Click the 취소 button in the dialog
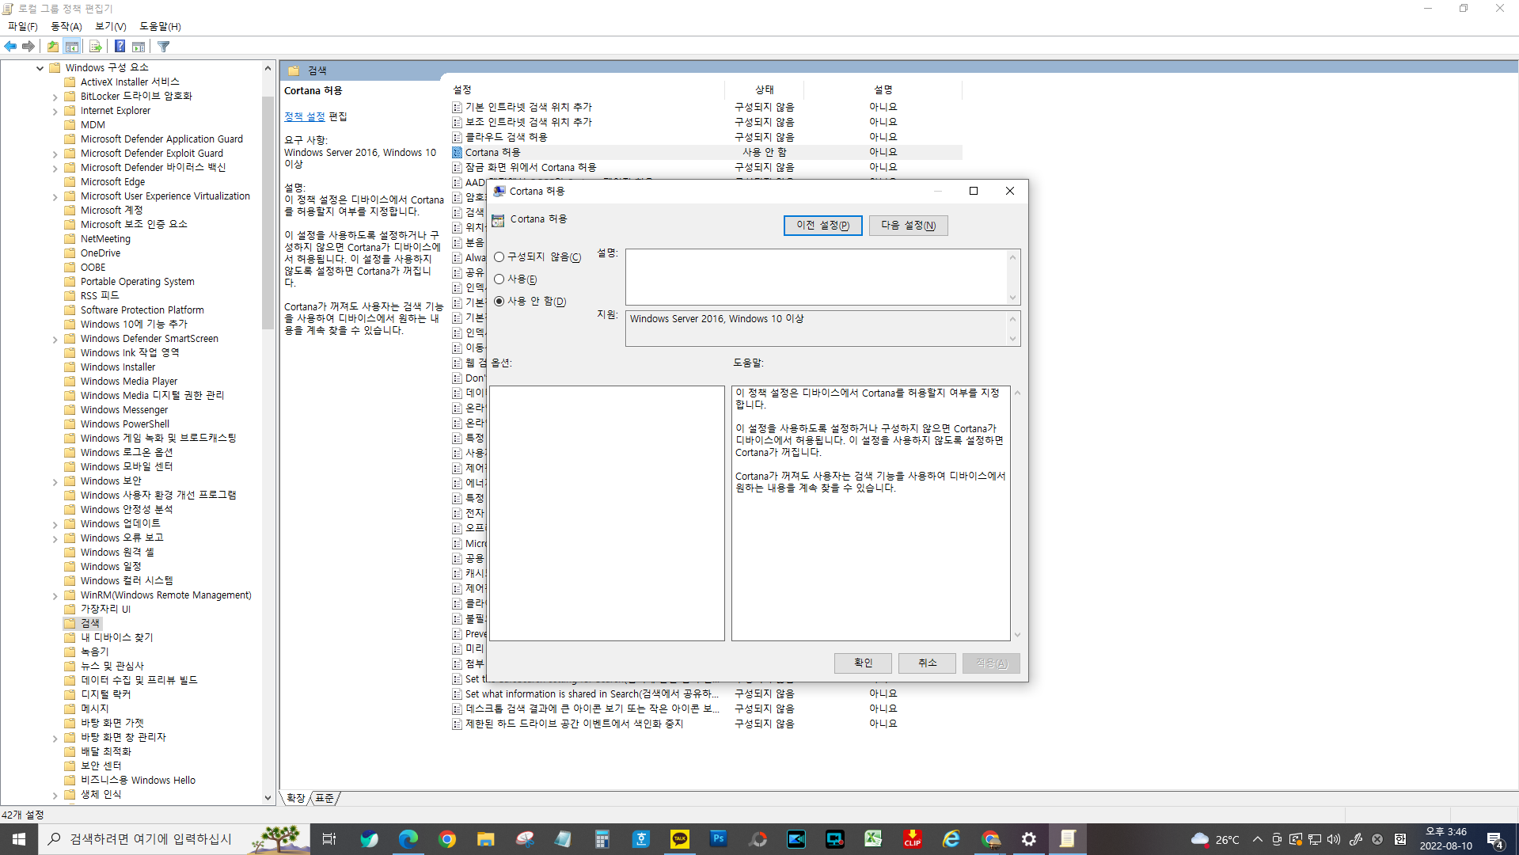 (927, 663)
